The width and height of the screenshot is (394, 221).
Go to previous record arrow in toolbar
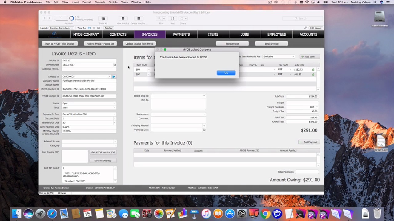point(44,18)
